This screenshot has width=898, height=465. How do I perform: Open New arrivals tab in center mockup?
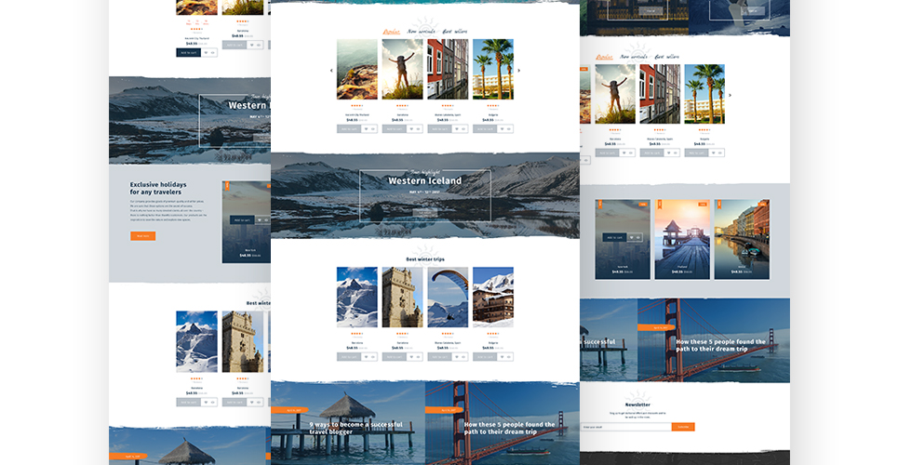tap(421, 32)
